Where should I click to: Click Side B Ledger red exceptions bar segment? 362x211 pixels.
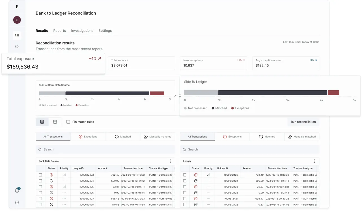coord(333,92)
